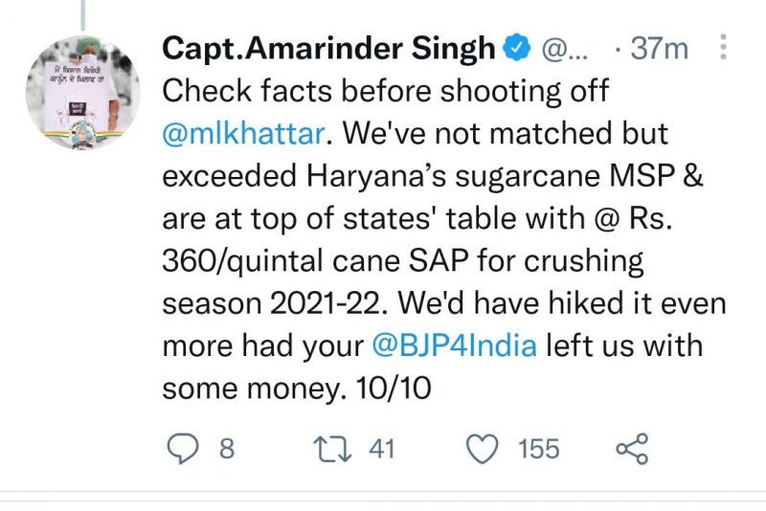
Task: Open Capt.Amarinder Singh's profile picture
Action: 81,92
